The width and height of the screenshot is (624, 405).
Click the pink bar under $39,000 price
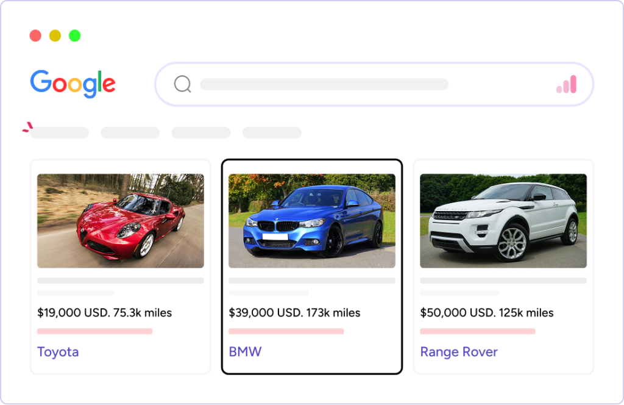286,331
